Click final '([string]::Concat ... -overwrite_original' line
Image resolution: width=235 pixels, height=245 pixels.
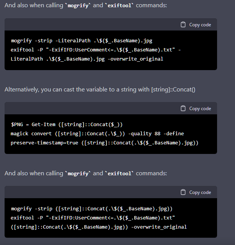pyautogui.click(x=99, y=227)
